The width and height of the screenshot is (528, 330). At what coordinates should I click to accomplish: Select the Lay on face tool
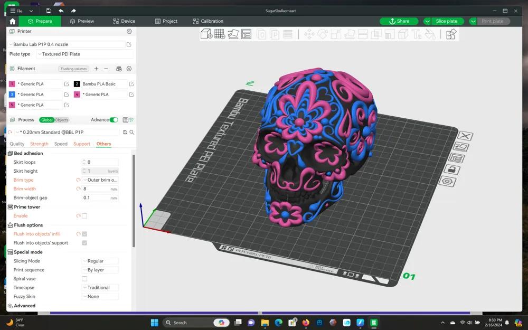(350, 34)
